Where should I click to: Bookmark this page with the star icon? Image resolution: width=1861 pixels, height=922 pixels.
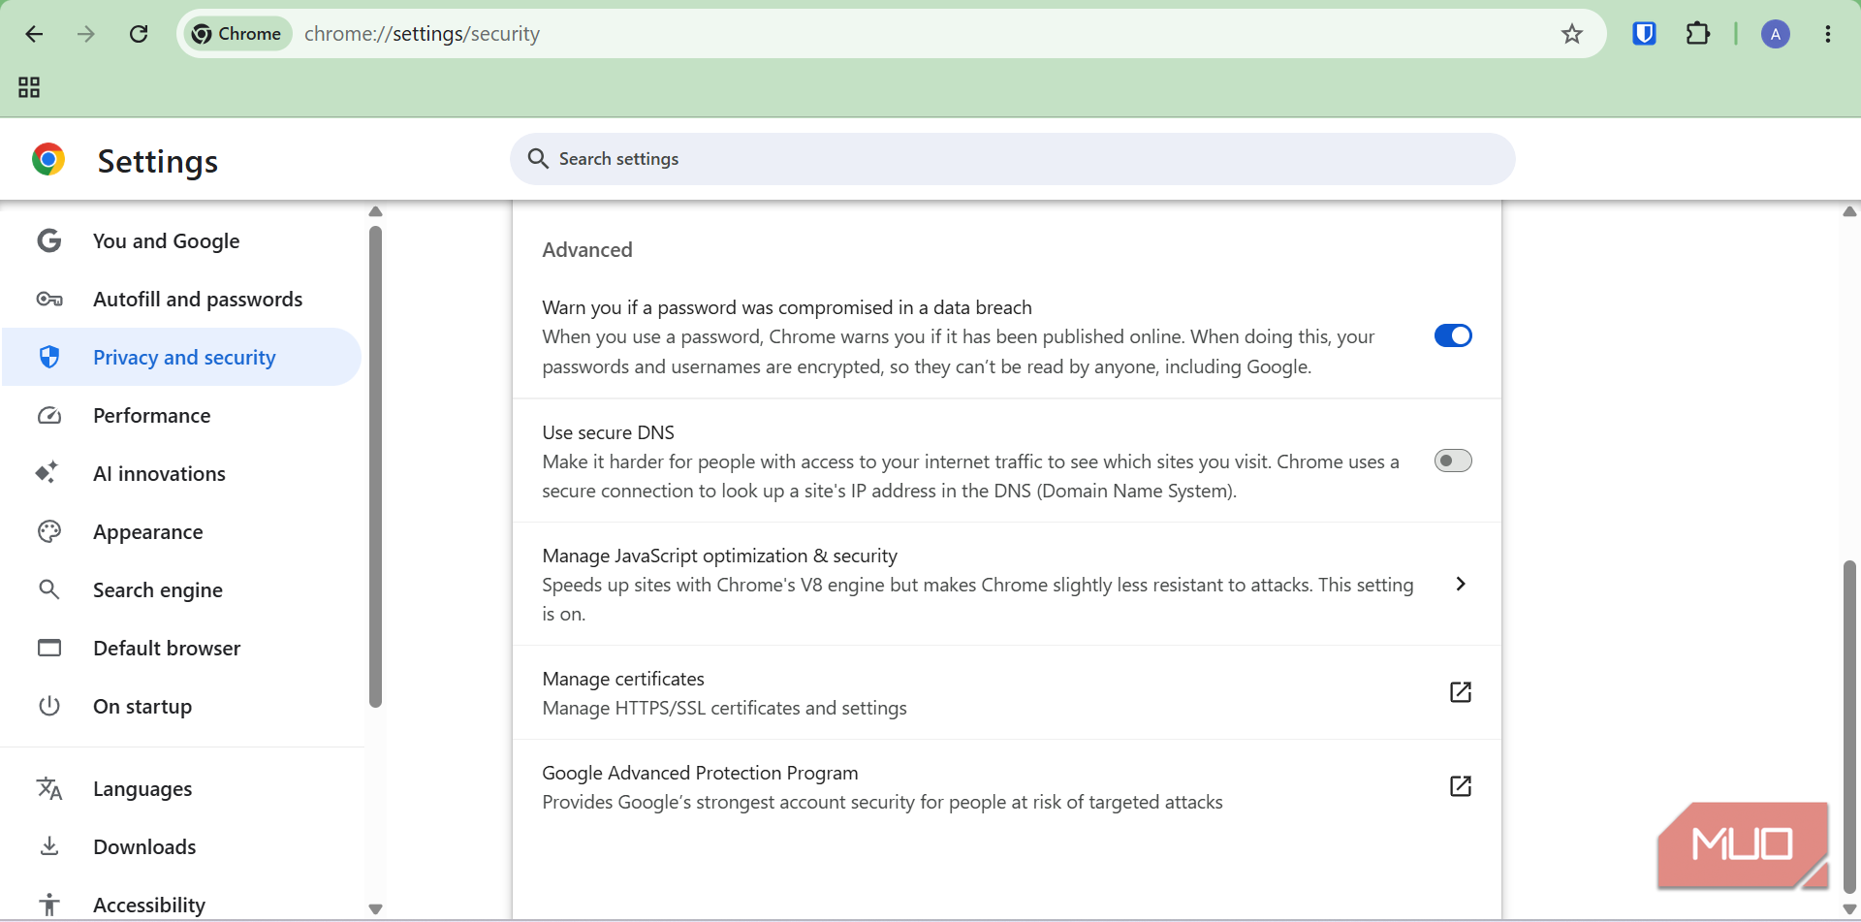point(1572,34)
